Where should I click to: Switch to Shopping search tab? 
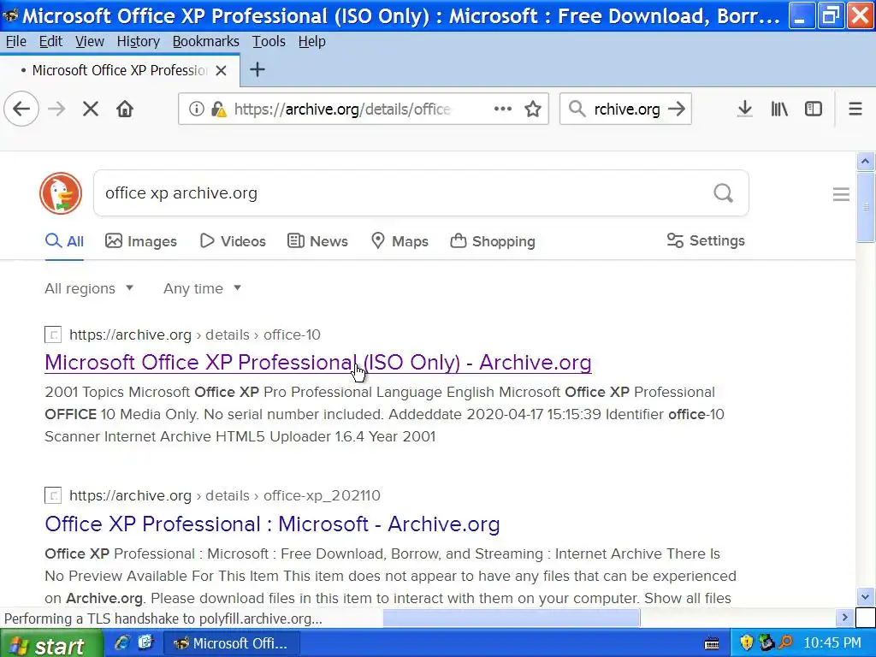[493, 241]
